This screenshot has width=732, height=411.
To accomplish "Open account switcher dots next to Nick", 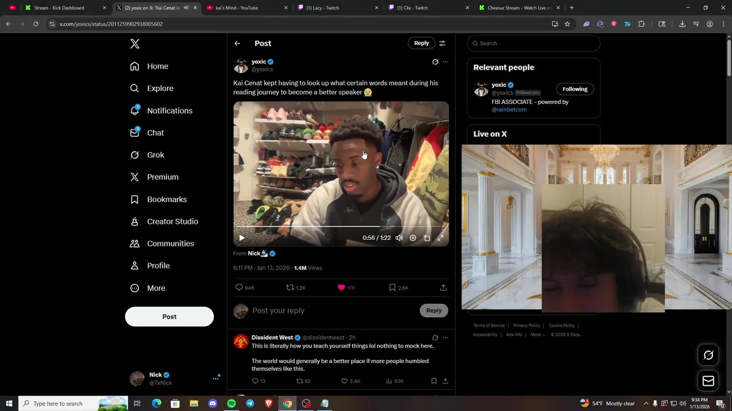I will click(216, 378).
